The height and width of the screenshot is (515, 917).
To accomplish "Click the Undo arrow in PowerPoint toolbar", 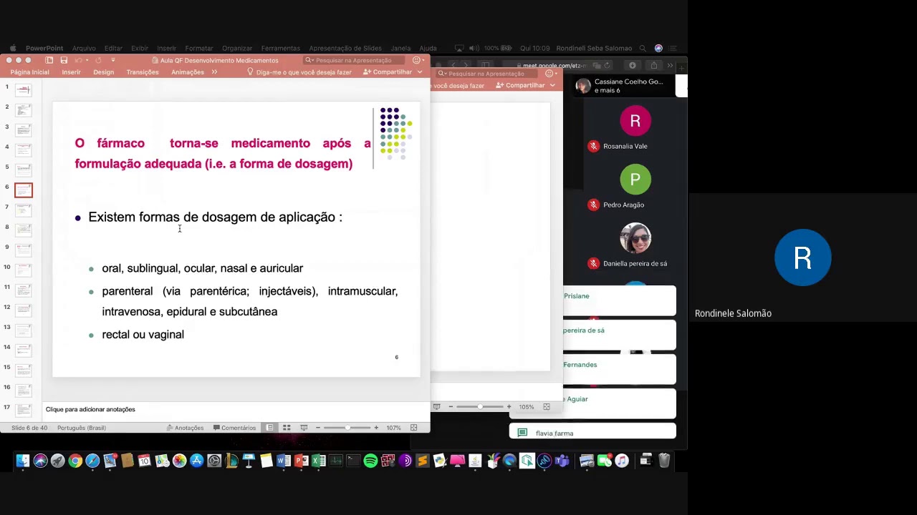I will (x=78, y=60).
